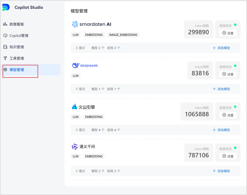Click the EMBEDDING tag under 通义千问
Image resolution: width=247 pixels, height=195 pixels.
pos(94,156)
